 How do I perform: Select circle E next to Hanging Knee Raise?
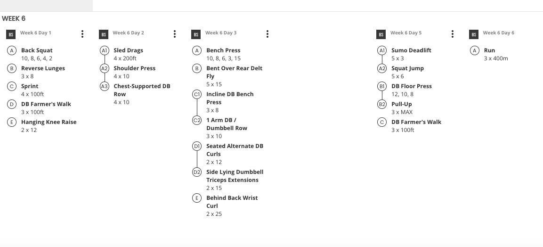(12, 122)
